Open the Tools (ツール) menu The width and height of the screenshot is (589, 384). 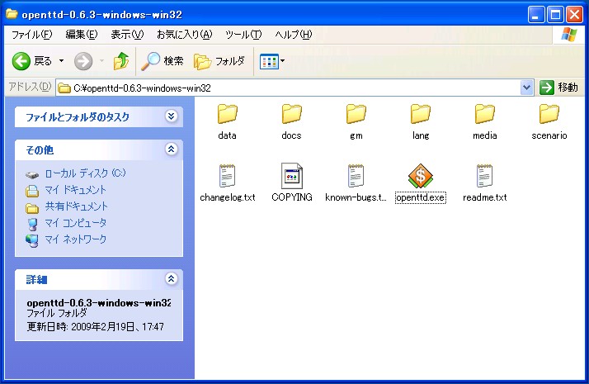(x=243, y=35)
